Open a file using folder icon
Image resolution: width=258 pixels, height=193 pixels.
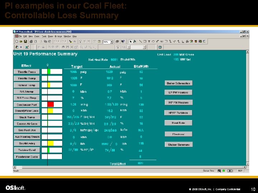point(21,41)
